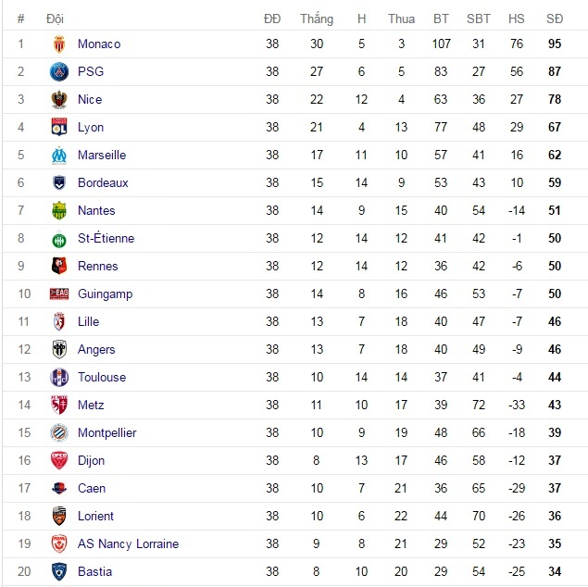Click the Đội column header
Image resolution: width=588 pixels, height=587 pixels.
tap(55, 19)
